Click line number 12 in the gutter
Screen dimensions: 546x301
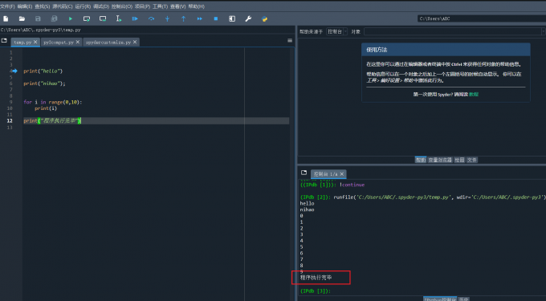coord(10,120)
